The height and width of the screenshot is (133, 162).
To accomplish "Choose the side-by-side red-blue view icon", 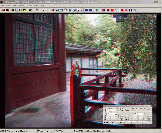I will 103,10.
